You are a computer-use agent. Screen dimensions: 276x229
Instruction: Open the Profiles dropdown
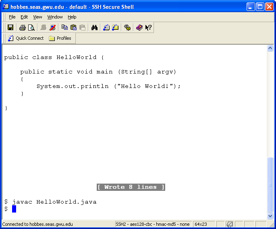(x=60, y=38)
